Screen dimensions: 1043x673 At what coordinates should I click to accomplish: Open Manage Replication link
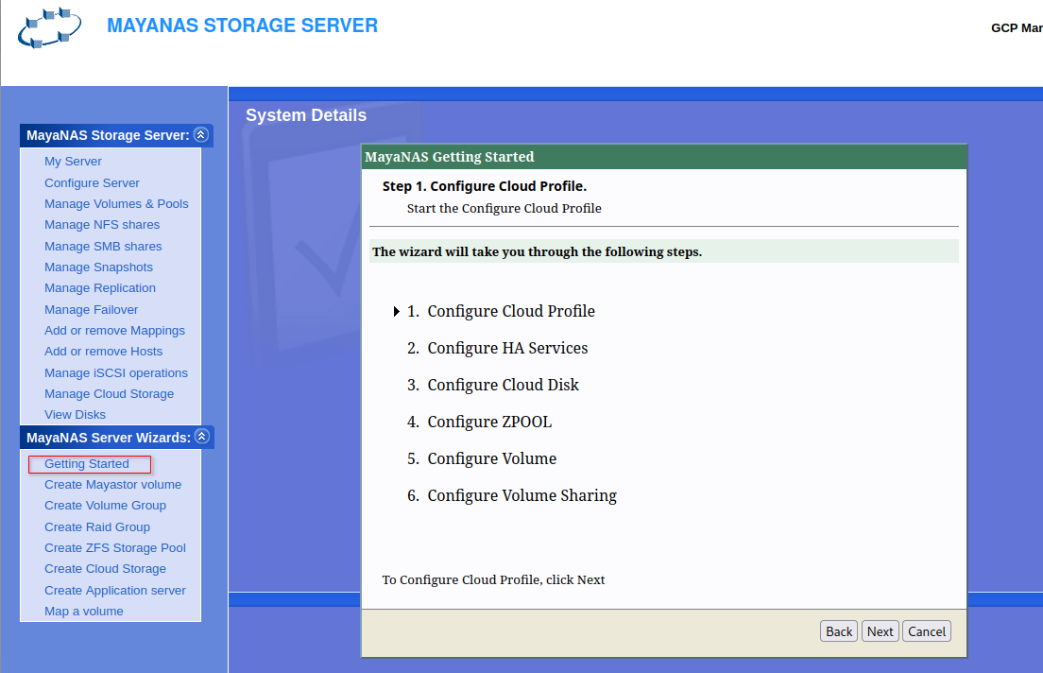pos(100,288)
